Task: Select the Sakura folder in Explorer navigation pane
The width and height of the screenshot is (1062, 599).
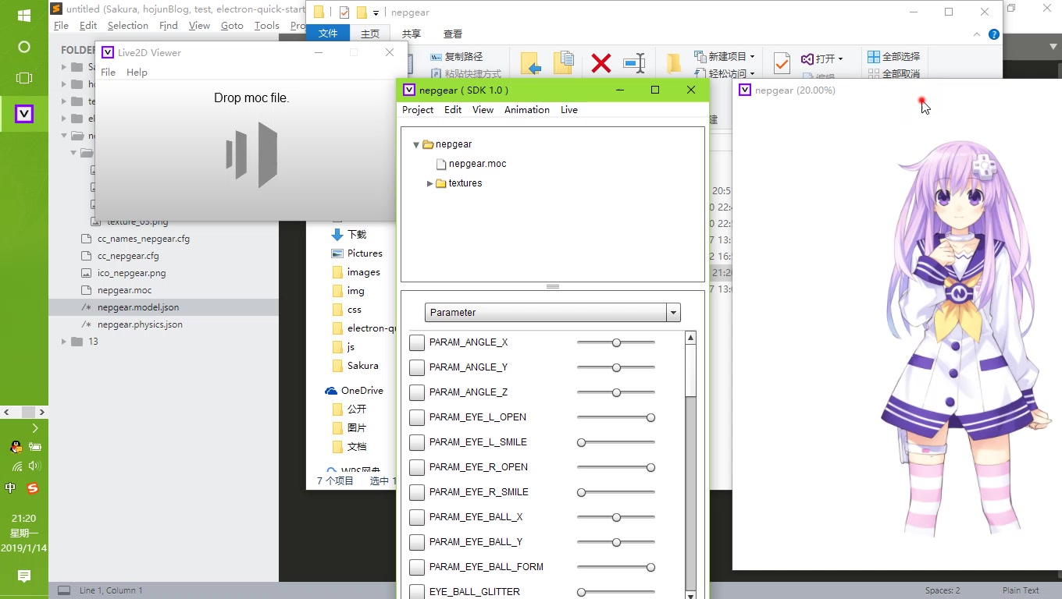Action: click(x=362, y=366)
